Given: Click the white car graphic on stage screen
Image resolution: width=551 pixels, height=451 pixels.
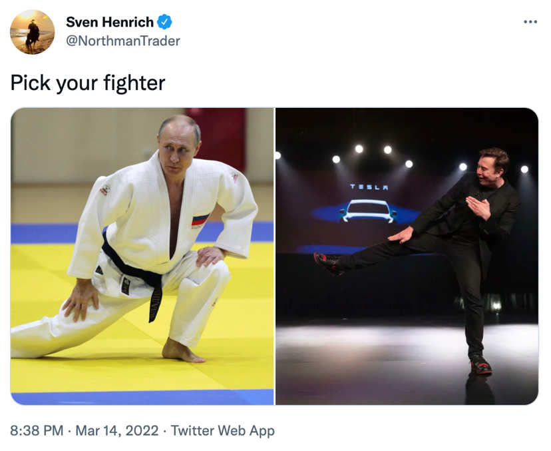Looking at the screenshot, I should click(368, 211).
